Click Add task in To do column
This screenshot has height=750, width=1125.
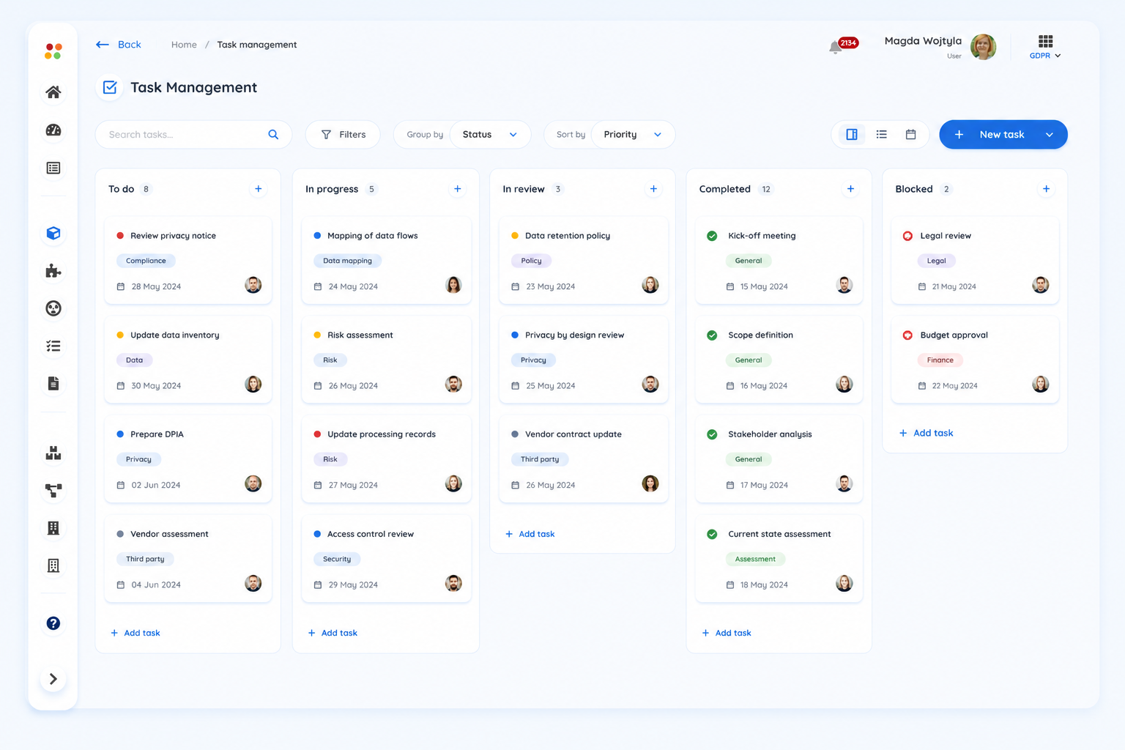(135, 633)
